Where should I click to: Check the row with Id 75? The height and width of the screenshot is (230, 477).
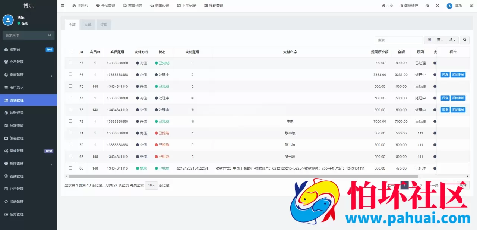click(x=70, y=86)
